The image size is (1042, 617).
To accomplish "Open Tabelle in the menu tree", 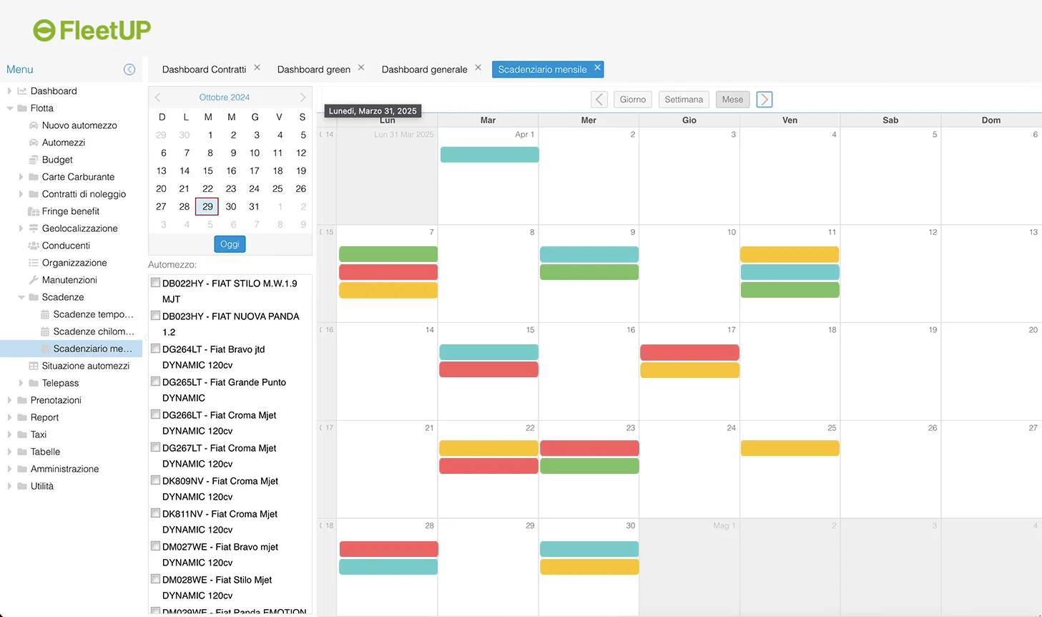I will tap(45, 452).
